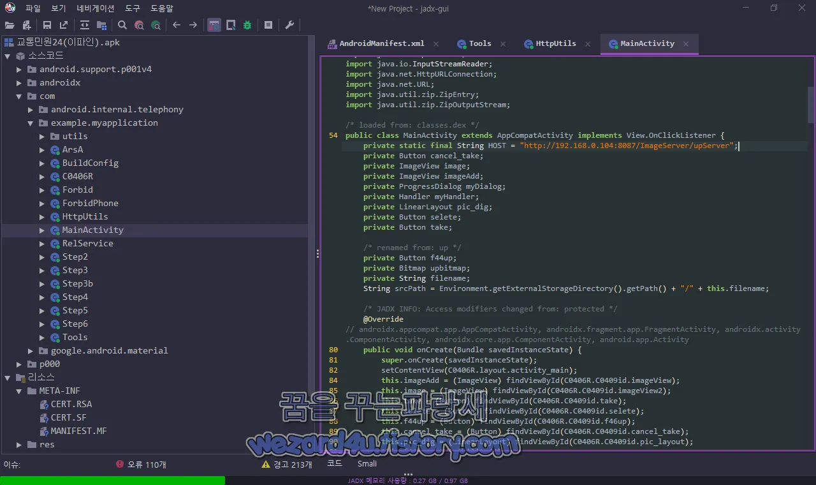
Task: Open text search with magnifier icon
Action: (122, 25)
